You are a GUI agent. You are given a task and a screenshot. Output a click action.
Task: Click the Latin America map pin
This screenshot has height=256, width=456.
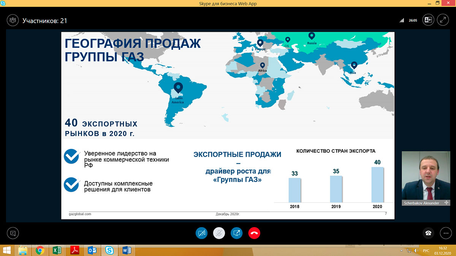[x=178, y=89]
